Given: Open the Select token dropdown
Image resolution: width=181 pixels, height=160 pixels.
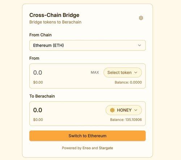Looking at the screenshot, I should pyautogui.click(x=123, y=73).
